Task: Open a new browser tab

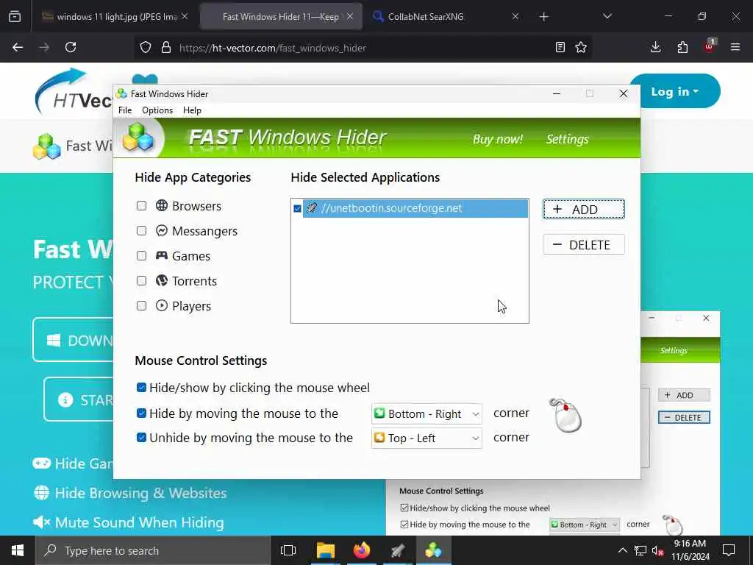Action: pyautogui.click(x=543, y=17)
